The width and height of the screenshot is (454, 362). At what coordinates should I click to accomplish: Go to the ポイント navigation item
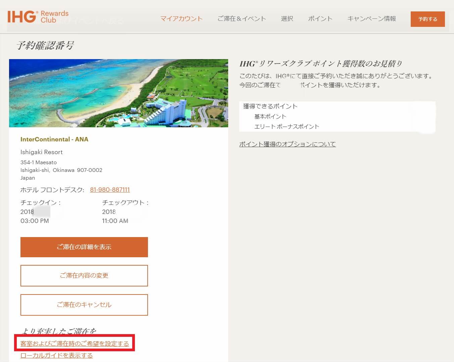(320, 19)
